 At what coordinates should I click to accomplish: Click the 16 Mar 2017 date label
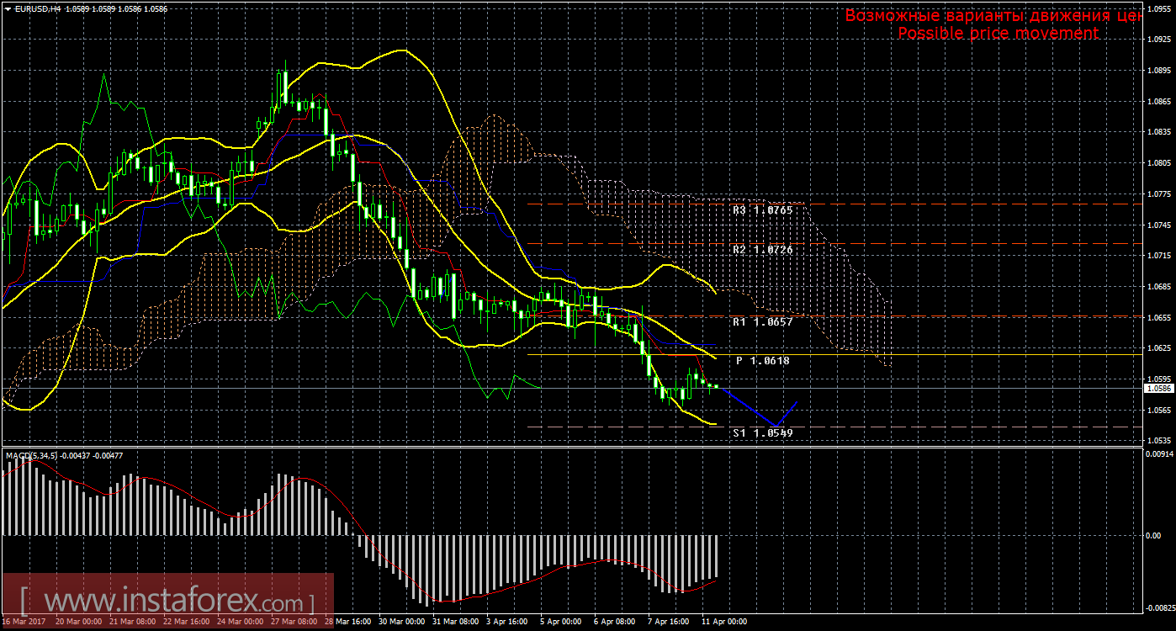click(x=27, y=622)
